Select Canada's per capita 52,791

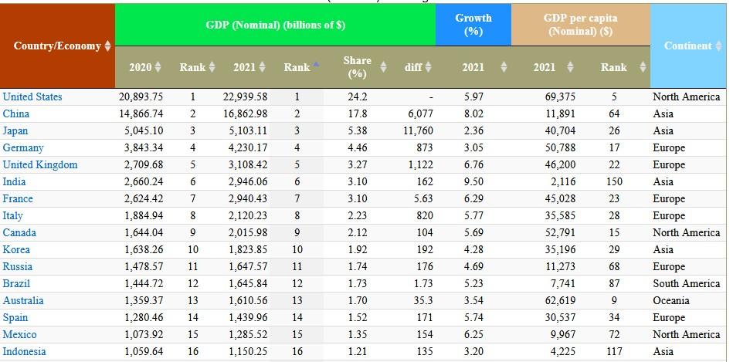tap(560, 232)
